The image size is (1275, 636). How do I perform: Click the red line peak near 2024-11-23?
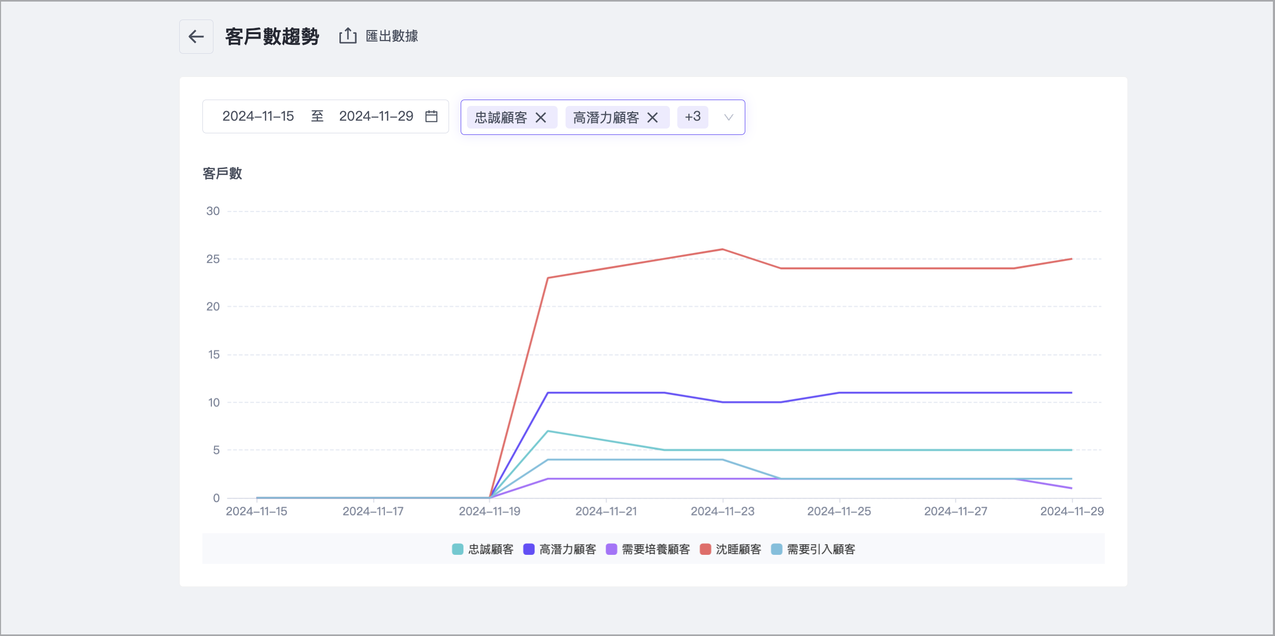(722, 249)
